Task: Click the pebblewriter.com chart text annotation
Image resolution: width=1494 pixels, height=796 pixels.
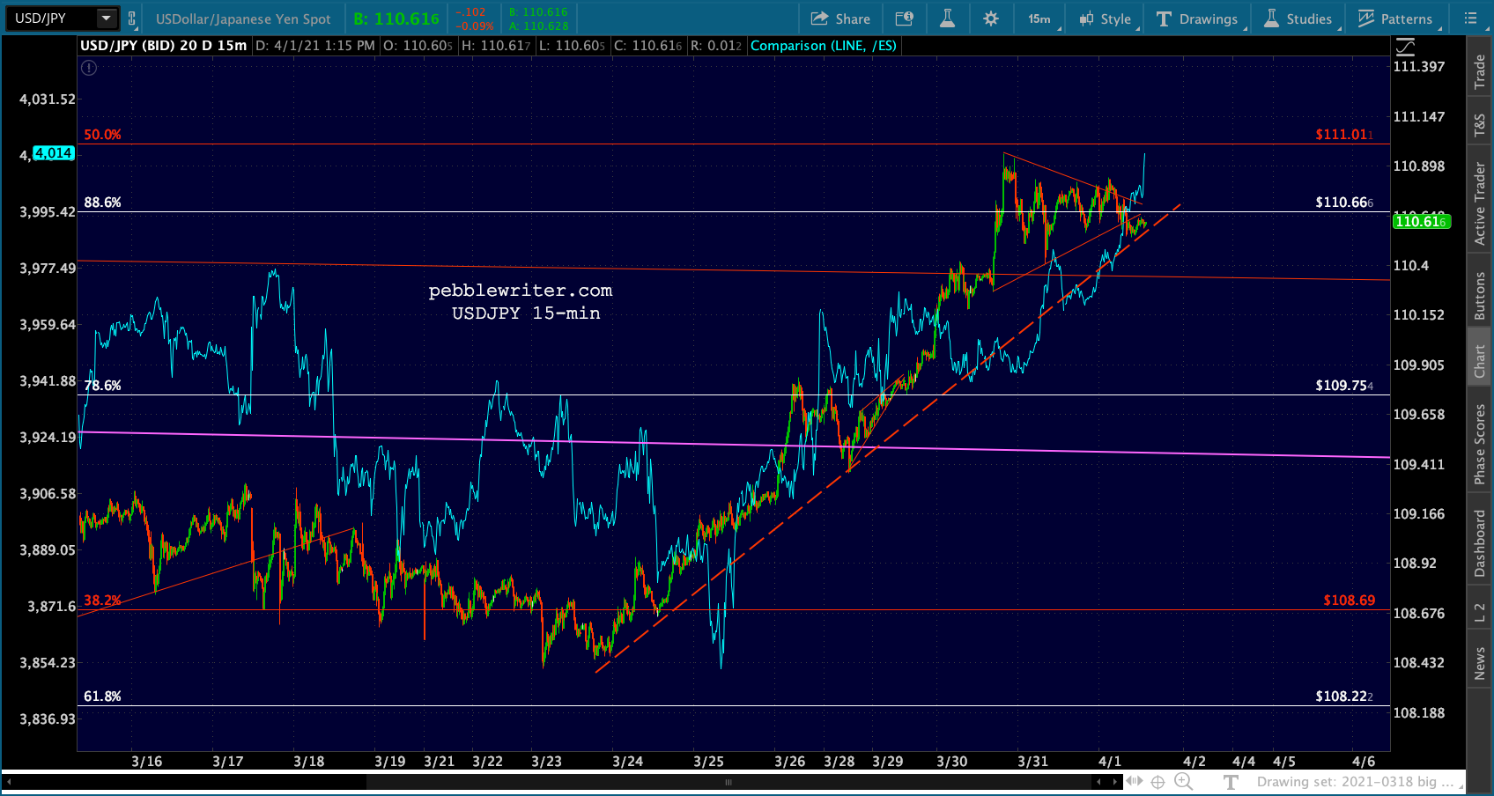Action: point(521,291)
